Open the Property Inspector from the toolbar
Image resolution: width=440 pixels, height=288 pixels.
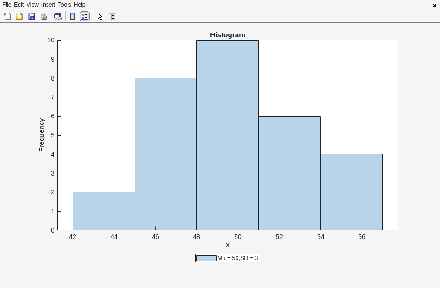[111, 16]
